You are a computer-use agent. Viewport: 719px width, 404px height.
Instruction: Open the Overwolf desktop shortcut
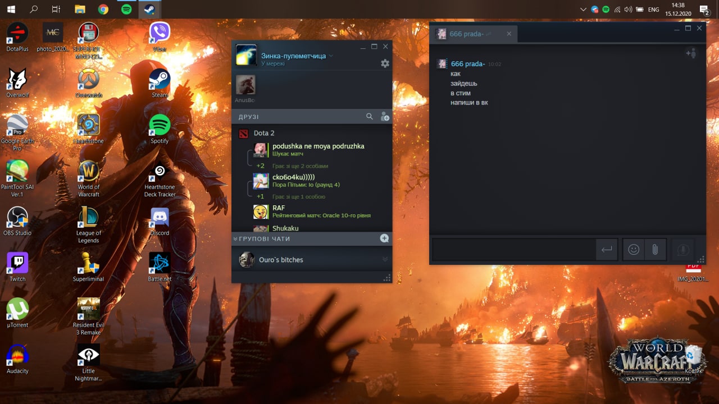pyautogui.click(x=17, y=83)
